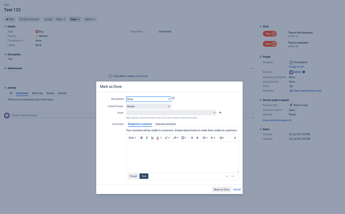Click the Mark as Done button
Viewport: 345px width, 214px height.
point(221,189)
